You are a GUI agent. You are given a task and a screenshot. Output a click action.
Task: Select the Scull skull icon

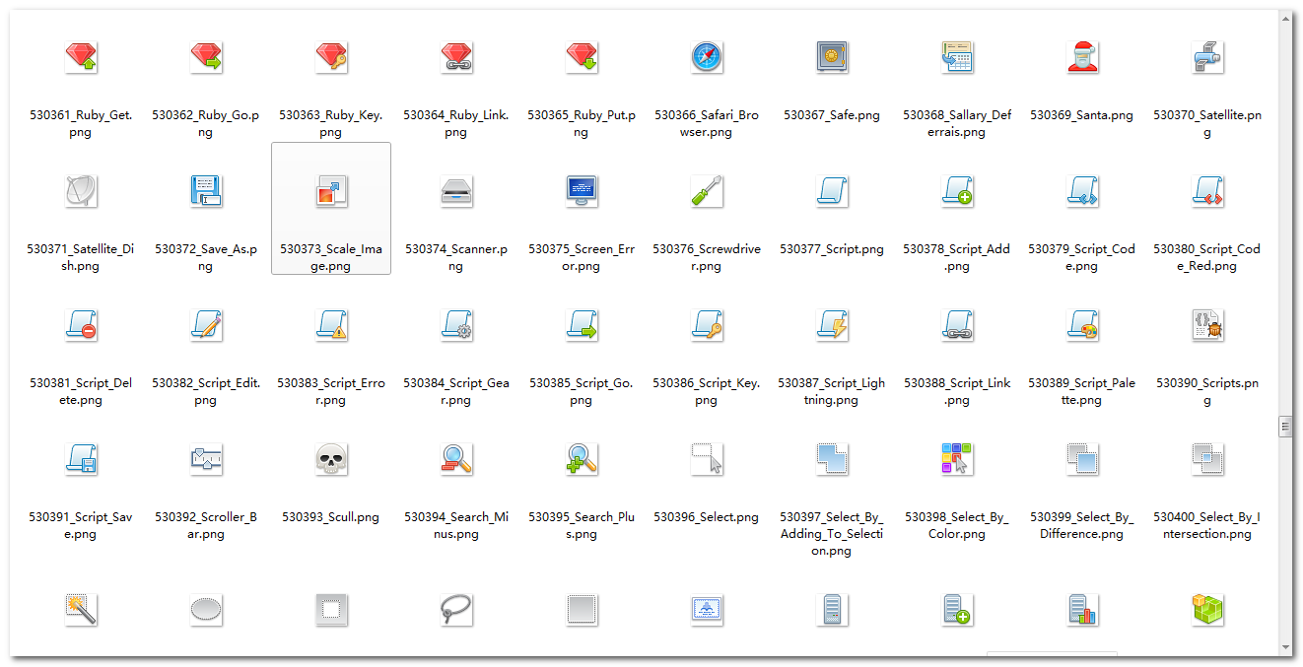331,459
